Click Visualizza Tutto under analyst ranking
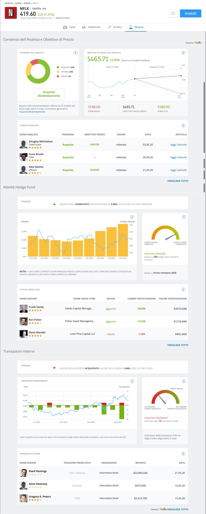The image size is (206, 514). click(178, 181)
